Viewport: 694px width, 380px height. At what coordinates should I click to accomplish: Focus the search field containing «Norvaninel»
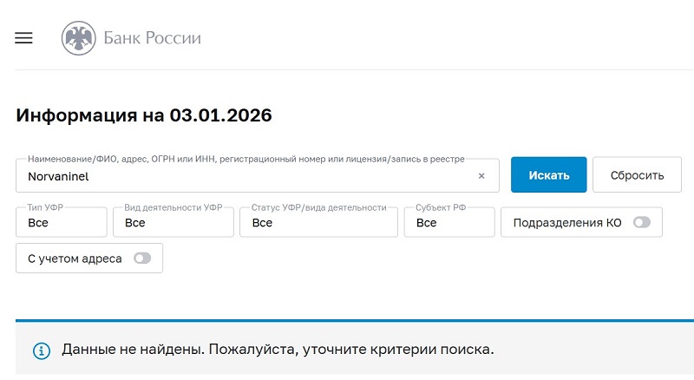point(243,176)
